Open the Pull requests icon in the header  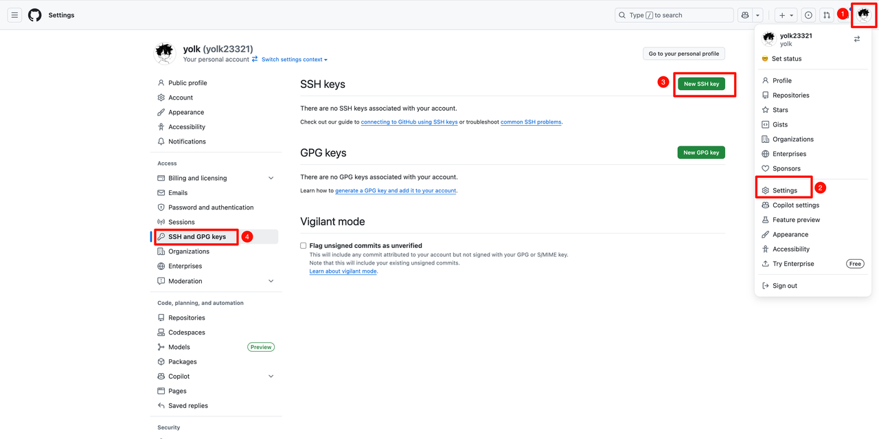(827, 15)
